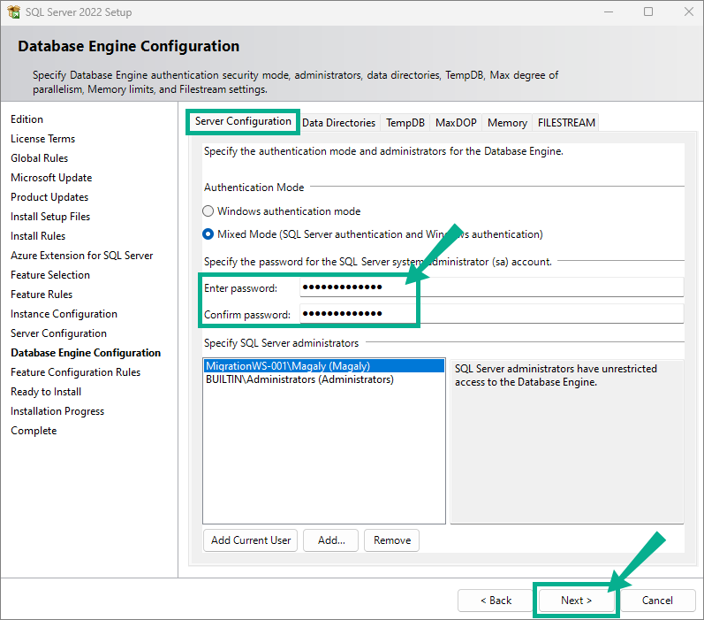The width and height of the screenshot is (704, 620).
Task: Click Product Updates in the sidebar
Action: (x=49, y=197)
